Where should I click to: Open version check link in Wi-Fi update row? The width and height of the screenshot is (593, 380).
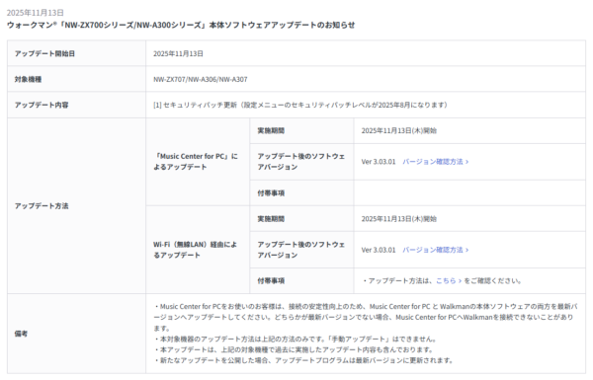tap(435, 250)
